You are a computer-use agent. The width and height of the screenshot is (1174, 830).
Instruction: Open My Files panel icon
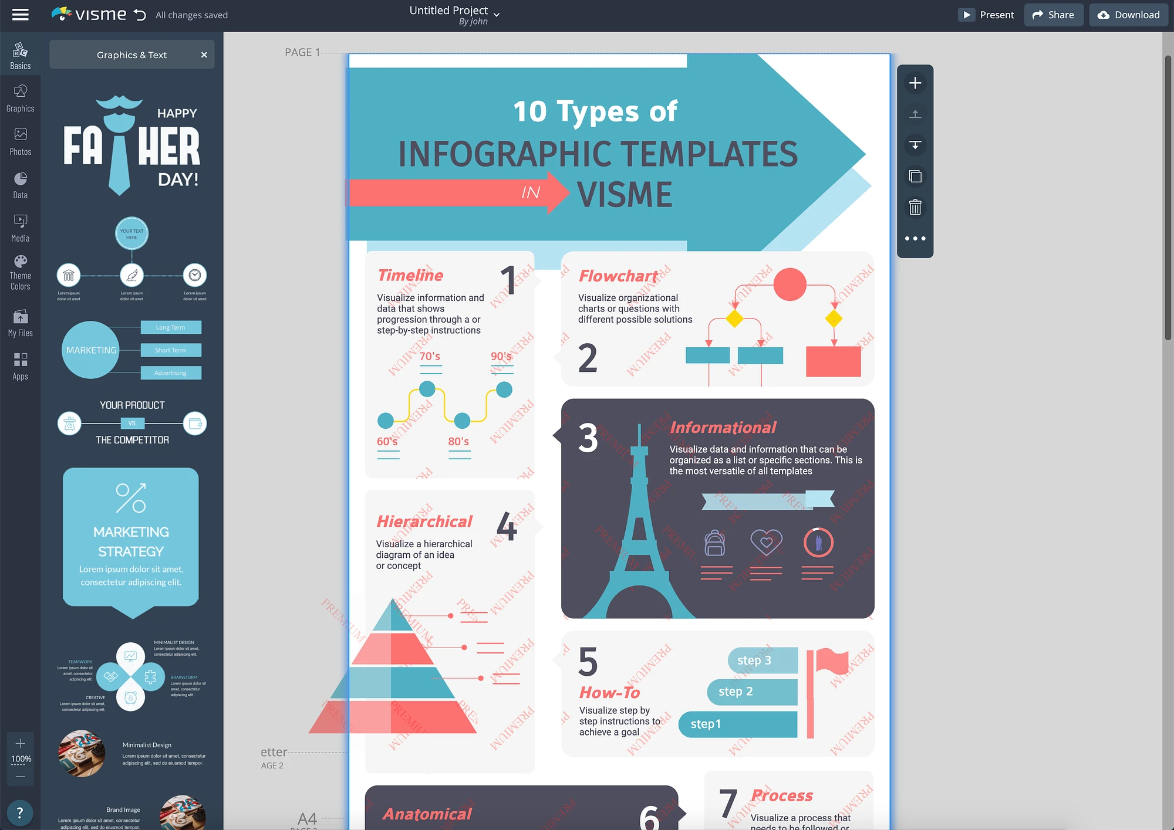(x=20, y=323)
